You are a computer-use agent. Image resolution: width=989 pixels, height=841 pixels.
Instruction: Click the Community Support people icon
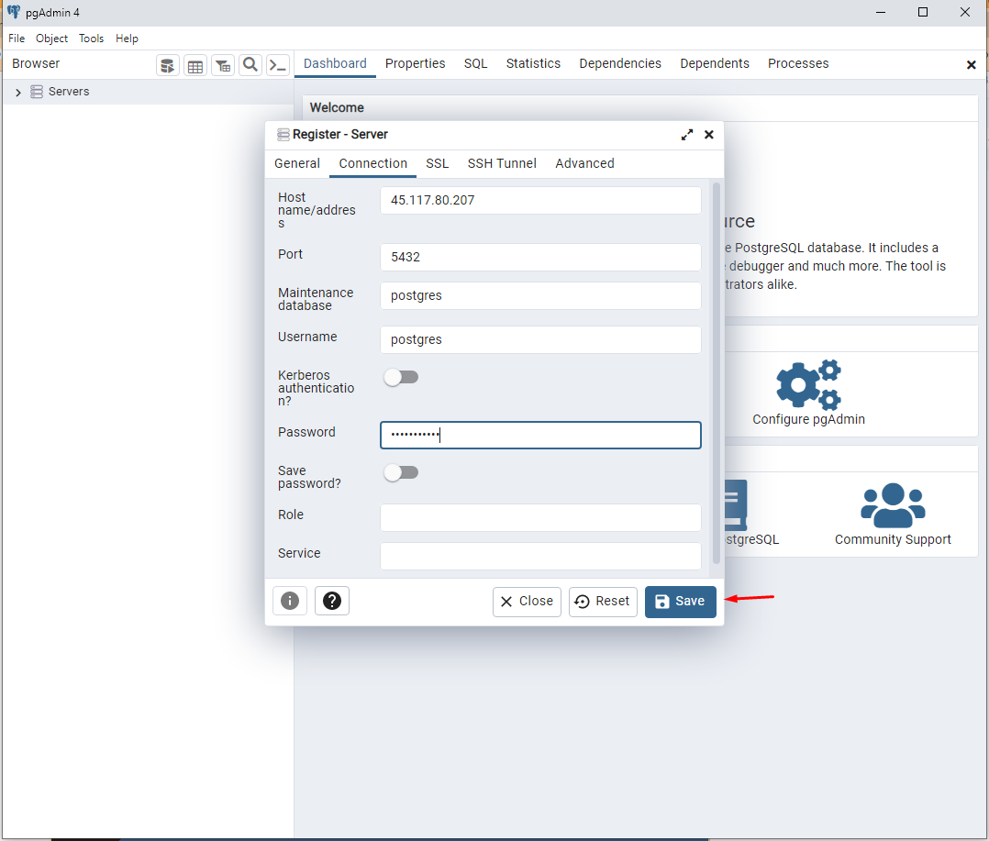coord(893,505)
